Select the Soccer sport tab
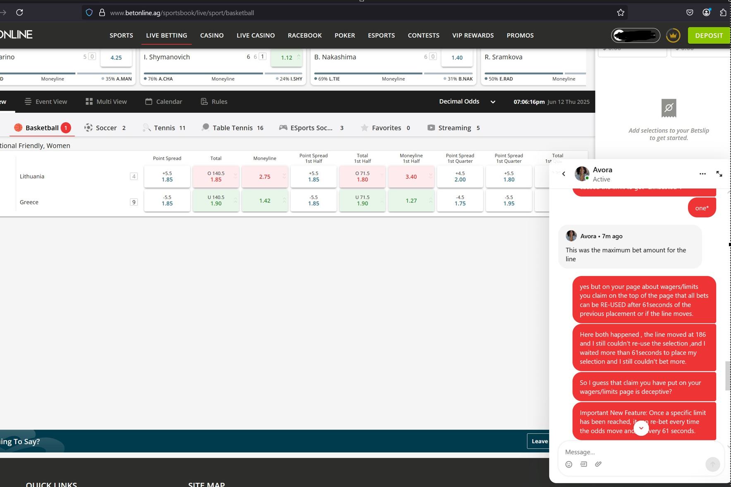The image size is (731, 487). click(x=105, y=128)
